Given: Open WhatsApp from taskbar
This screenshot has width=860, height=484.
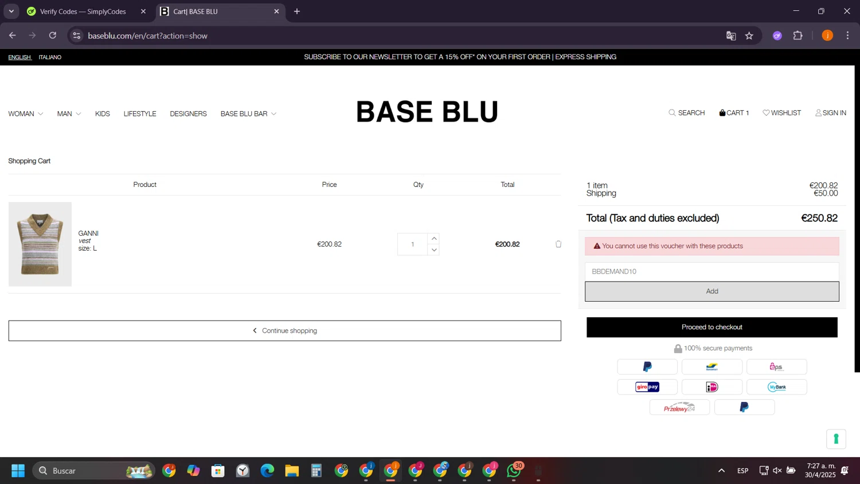Looking at the screenshot, I should point(514,471).
